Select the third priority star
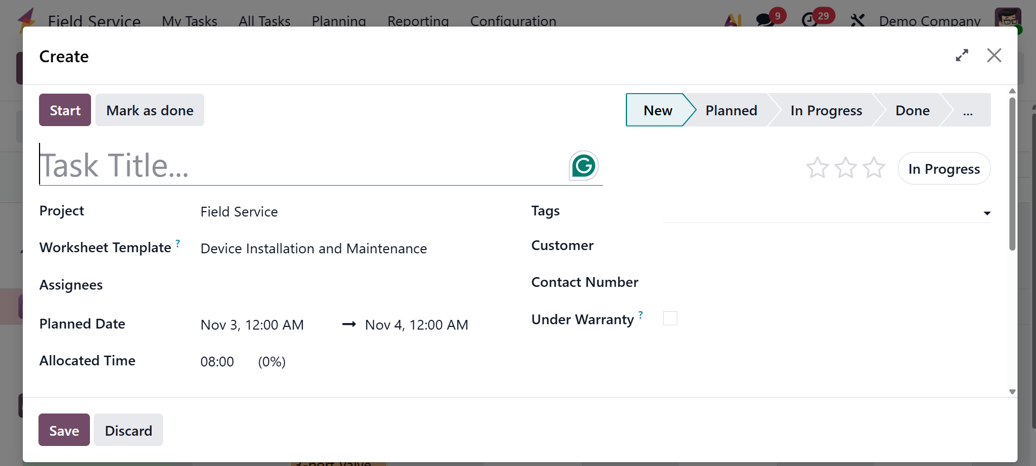This screenshot has width=1036, height=466. [x=873, y=168]
